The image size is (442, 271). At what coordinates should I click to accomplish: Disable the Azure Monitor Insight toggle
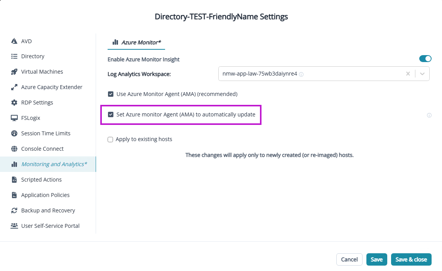tap(425, 59)
